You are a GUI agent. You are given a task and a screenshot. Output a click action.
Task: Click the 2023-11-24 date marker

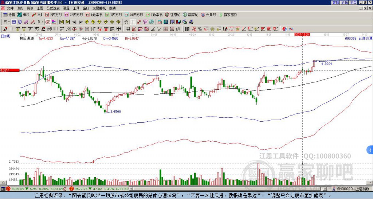pos(302,34)
